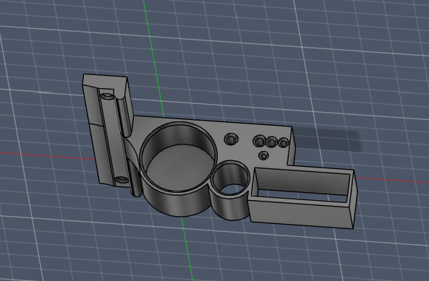Select the upper screw hole on the rail

[x=107, y=96]
